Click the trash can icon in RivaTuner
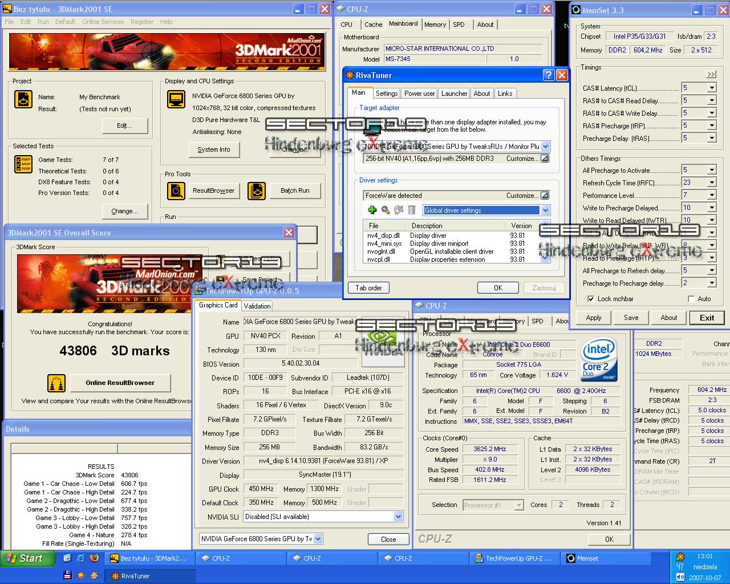 click(x=412, y=210)
